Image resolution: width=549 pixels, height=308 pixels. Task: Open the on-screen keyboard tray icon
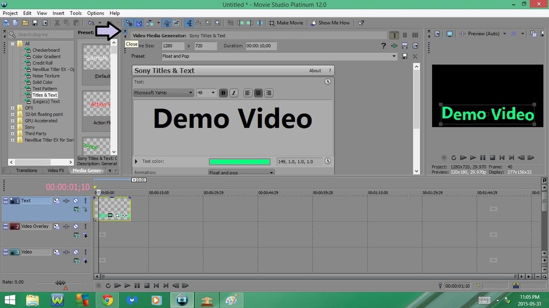pos(484,300)
